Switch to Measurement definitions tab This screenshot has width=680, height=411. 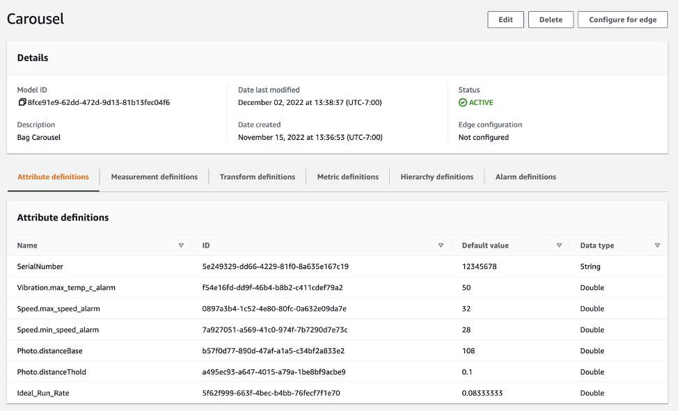coord(154,177)
